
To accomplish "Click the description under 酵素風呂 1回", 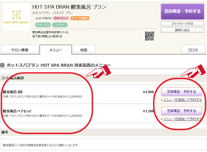I will click(x=42, y=97).
